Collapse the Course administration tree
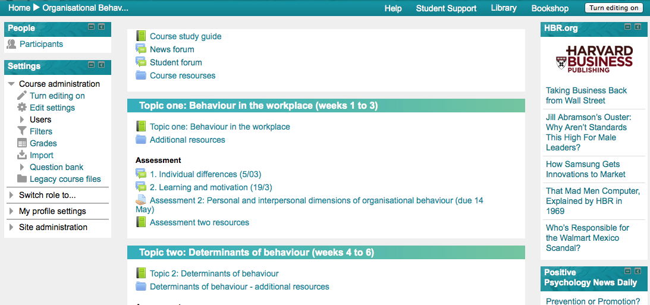The height and width of the screenshot is (305, 650). (x=11, y=84)
